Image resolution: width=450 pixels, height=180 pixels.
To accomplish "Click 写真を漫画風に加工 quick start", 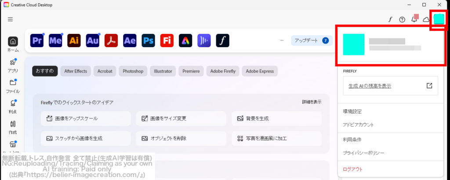I will coord(276,138).
